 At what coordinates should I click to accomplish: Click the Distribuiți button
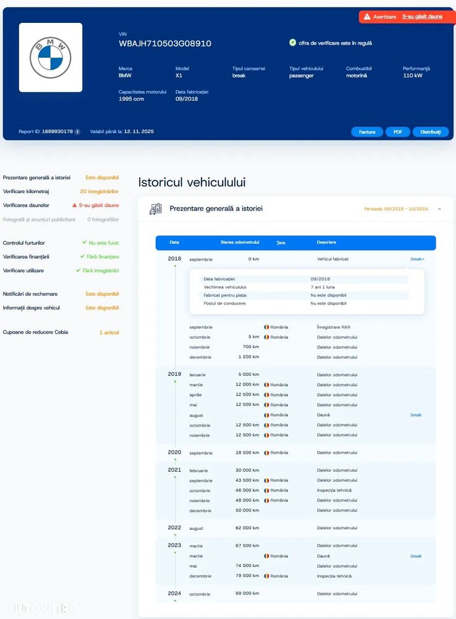coord(431,132)
